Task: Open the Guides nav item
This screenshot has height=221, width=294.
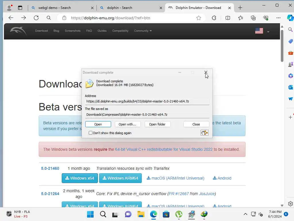Action: tap(102, 31)
